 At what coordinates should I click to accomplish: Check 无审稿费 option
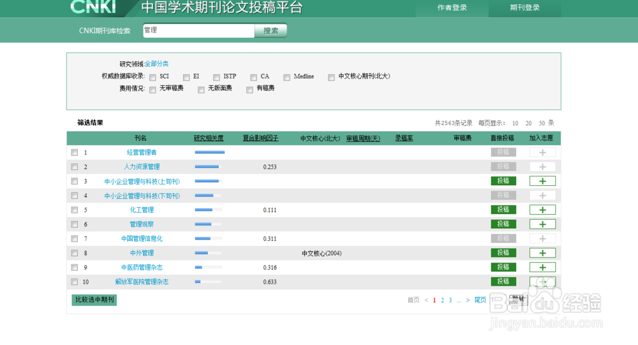point(152,89)
